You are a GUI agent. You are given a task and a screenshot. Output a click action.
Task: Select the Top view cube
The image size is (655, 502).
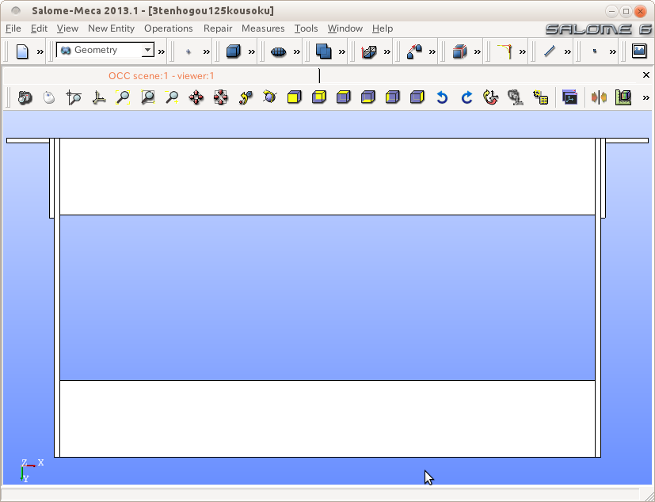point(344,97)
